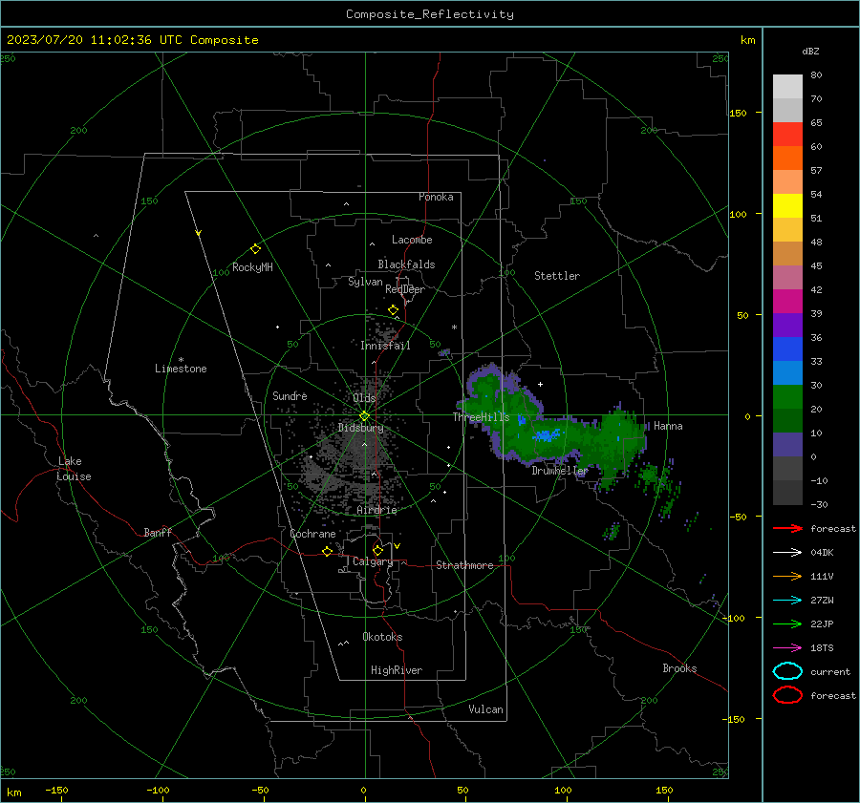Viewport: 860px width, 803px height.
Task: Click the Banff town label
Action: 158,532
